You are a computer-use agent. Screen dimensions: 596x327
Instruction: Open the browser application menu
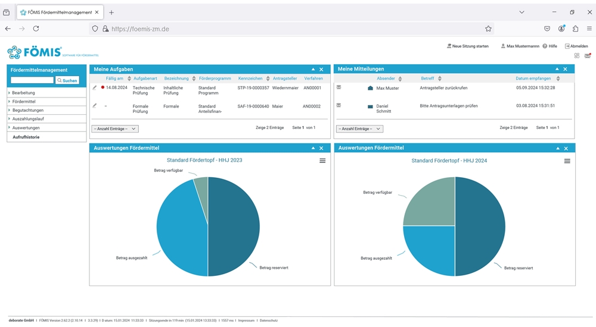point(589,29)
